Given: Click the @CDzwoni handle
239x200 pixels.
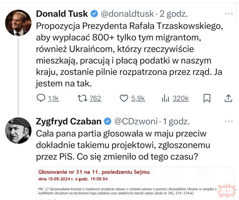Looking at the screenshot, I should pos(137,121).
